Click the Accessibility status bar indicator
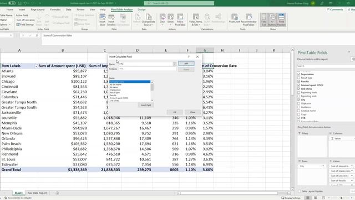The width and height of the screenshot is (355, 200). click(18, 198)
